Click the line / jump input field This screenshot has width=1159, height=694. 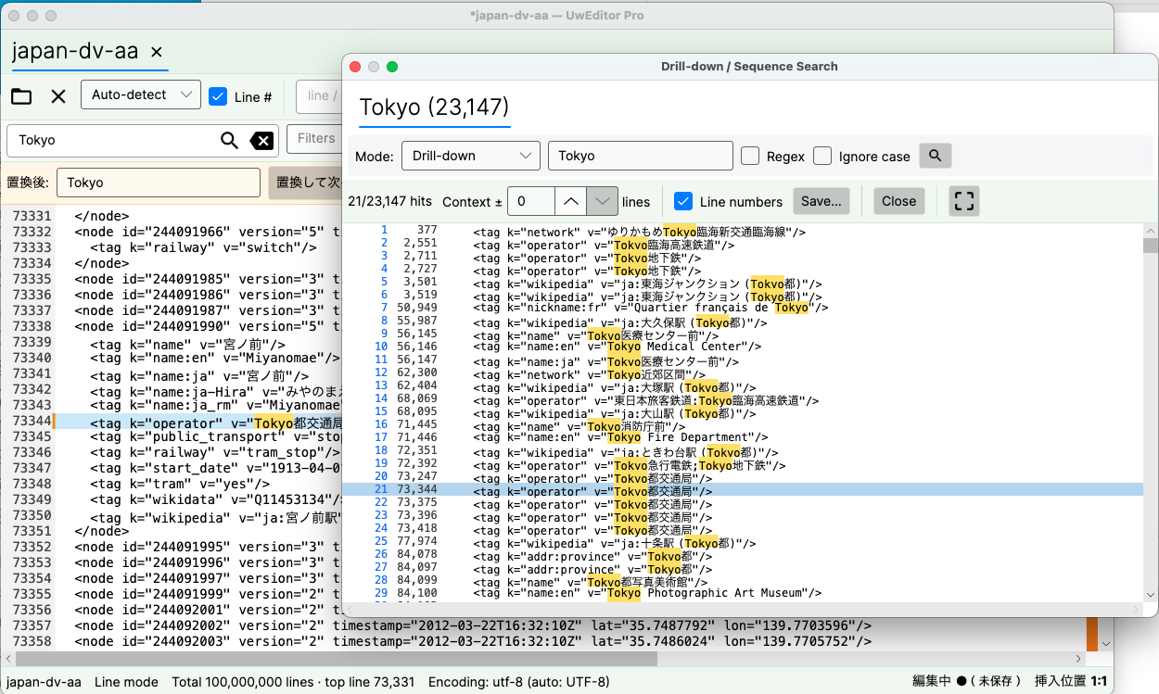320,95
